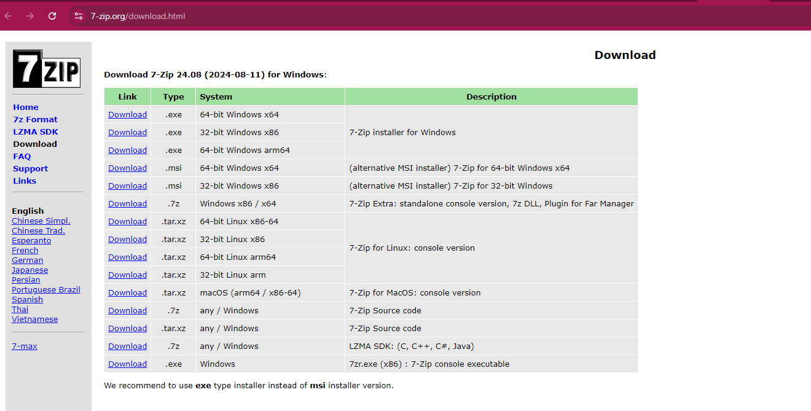Click the browser forward arrow icon
Image resolution: width=811 pixels, height=411 pixels.
30,16
